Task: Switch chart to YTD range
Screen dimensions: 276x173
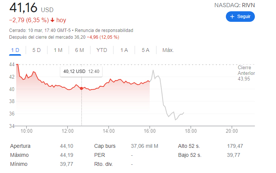Action: coord(102,50)
